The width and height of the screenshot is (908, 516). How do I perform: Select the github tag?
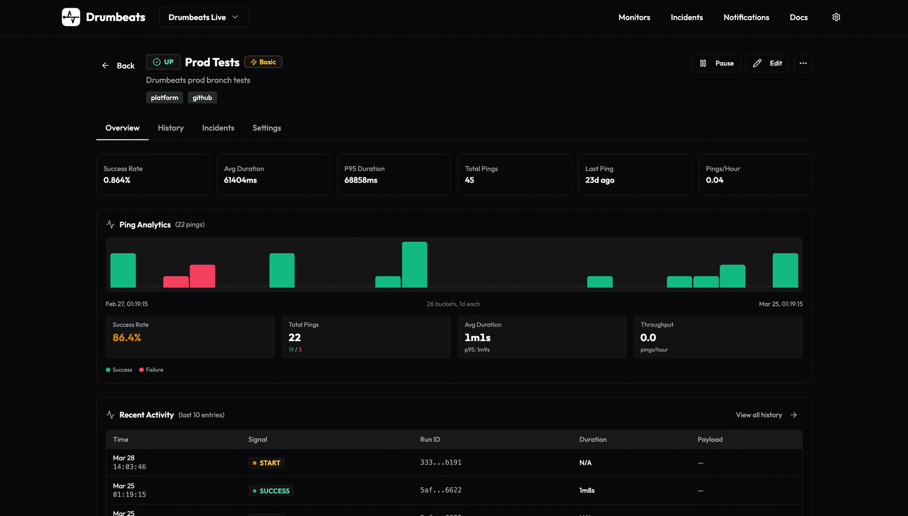point(202,97)
